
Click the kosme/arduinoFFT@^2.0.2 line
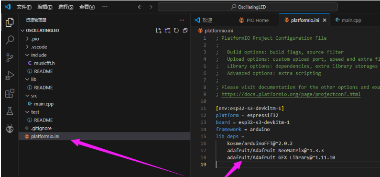[260, 144]
